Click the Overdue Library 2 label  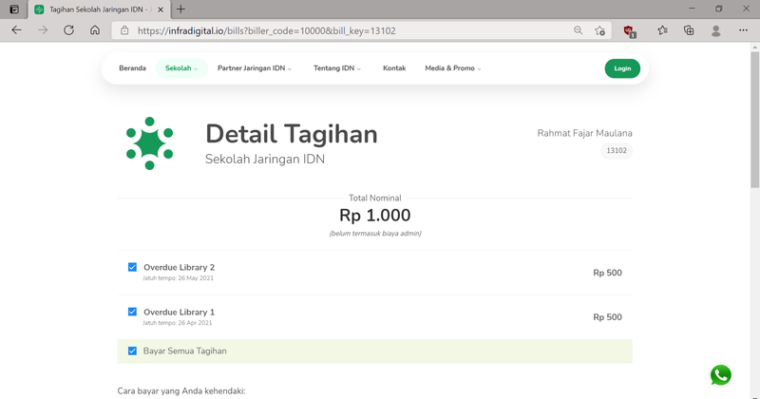click(x=179, y=267)
